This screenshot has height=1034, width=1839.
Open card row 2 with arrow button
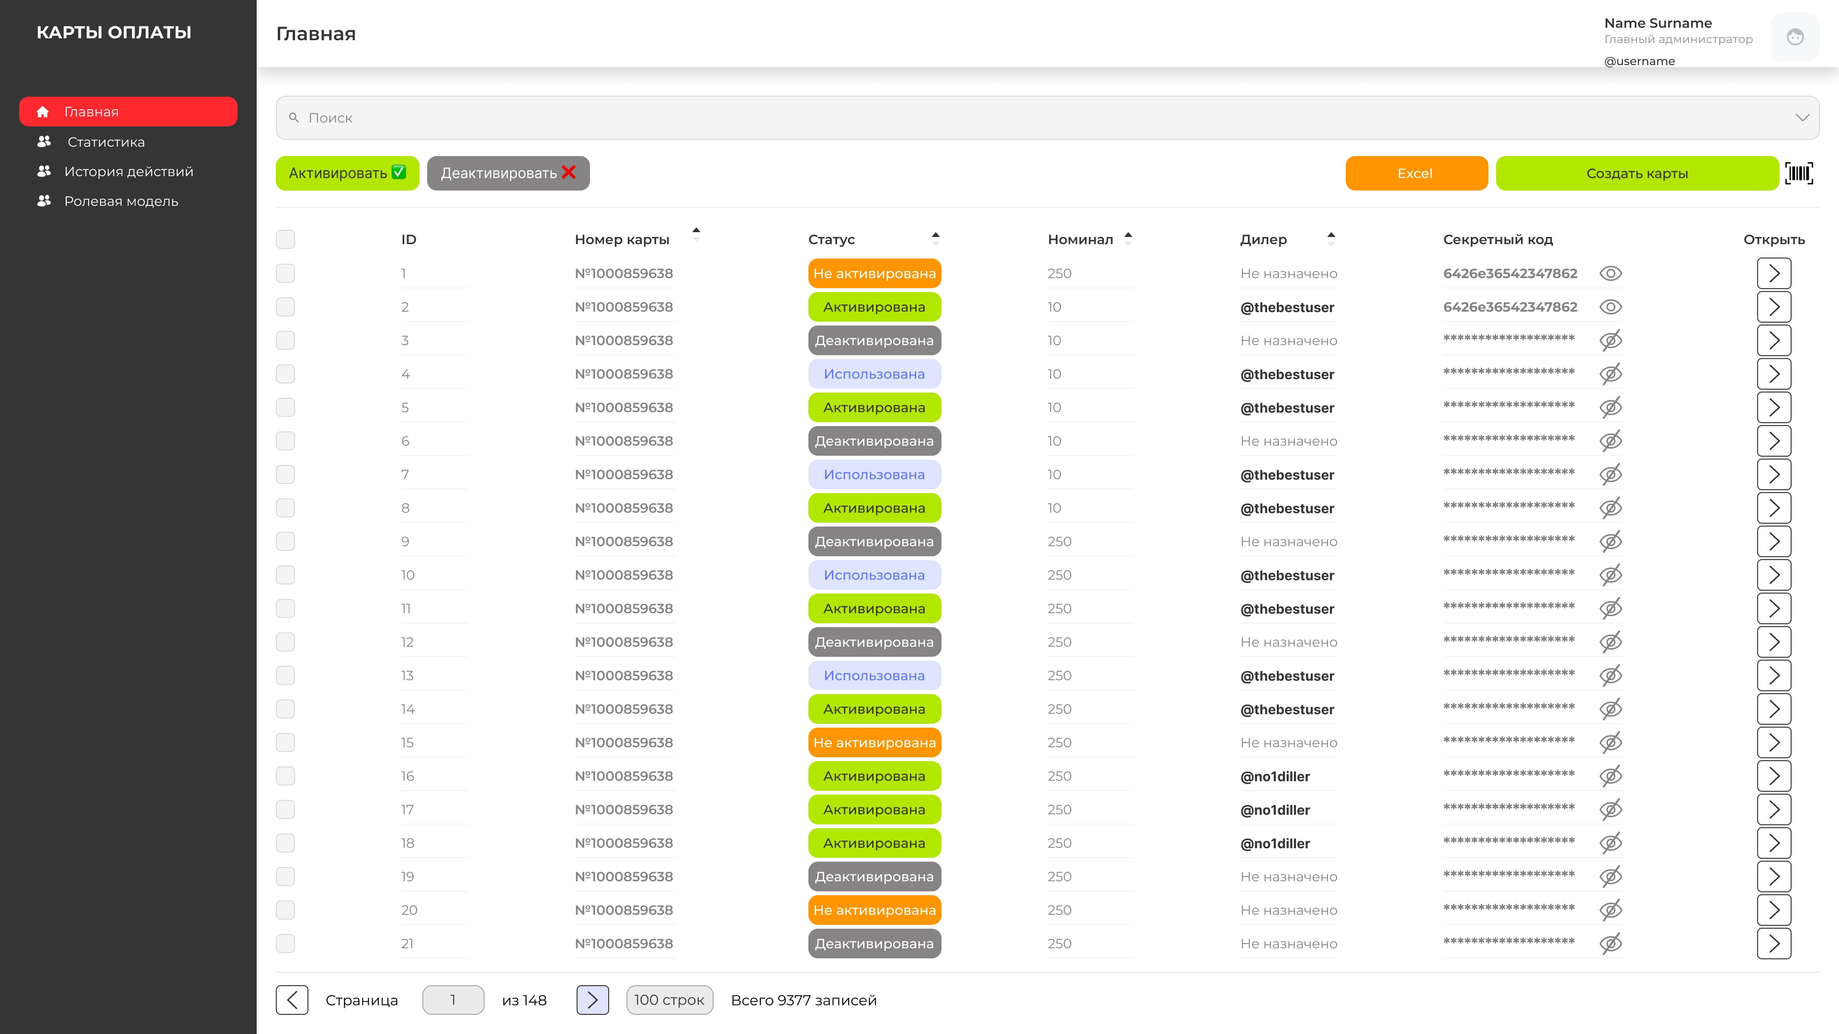click(1774, 307)
